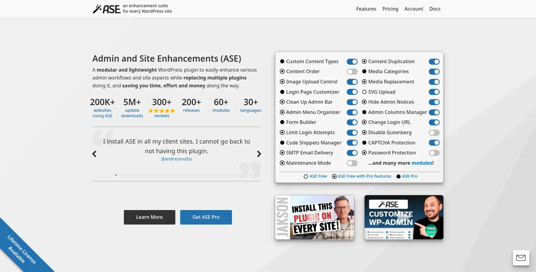Disable the Login Page Customizer toggle
This screenshot has width=536, height=272.
tap(352, 92)
